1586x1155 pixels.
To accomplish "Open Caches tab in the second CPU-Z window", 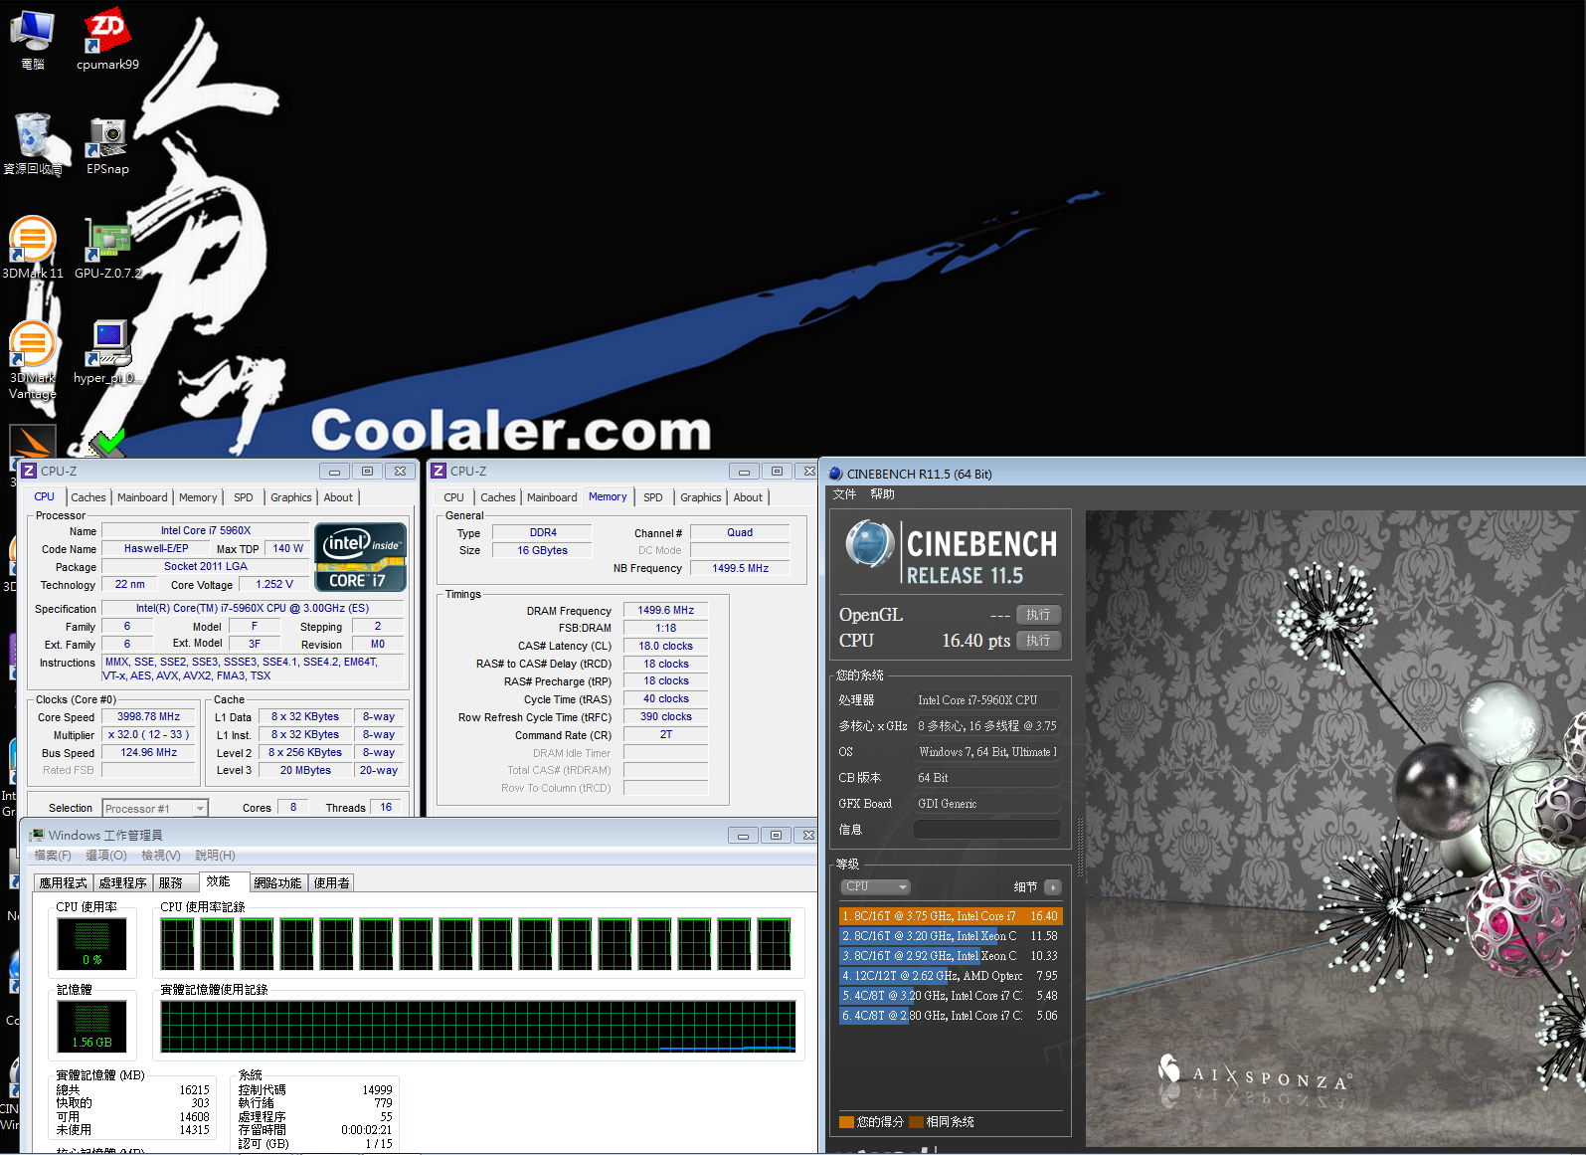I will 498,497.
